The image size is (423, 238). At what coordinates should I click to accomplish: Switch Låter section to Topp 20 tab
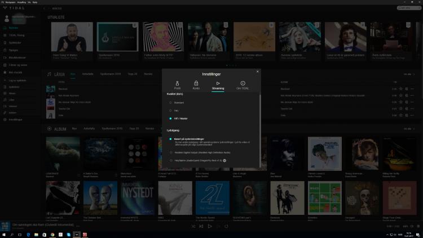(x=133, y=74)
